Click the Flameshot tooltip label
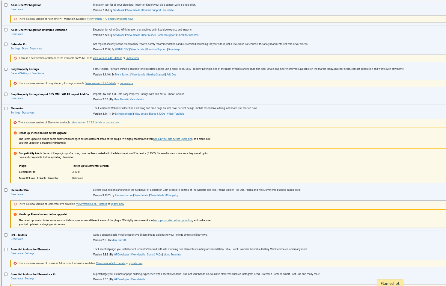The image size is (446, 286). (x=390, y=283)
